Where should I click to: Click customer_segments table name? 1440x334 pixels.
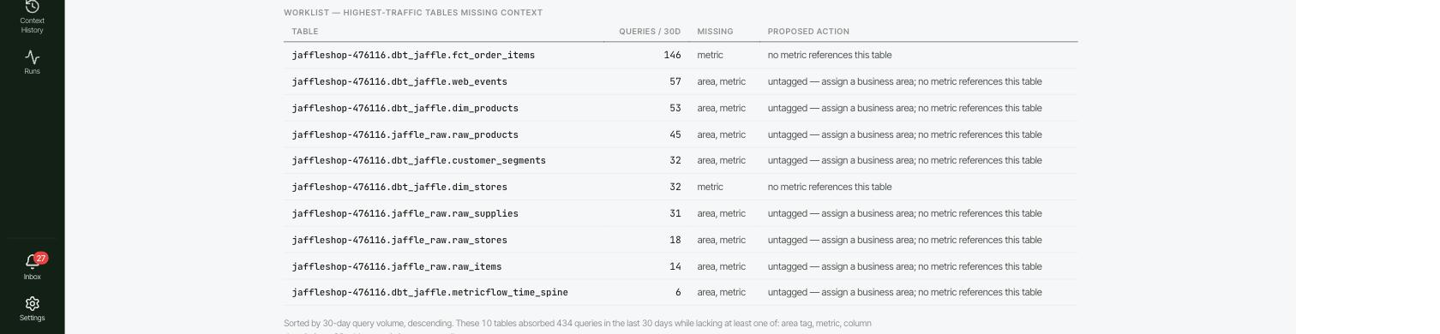[418, 160]
